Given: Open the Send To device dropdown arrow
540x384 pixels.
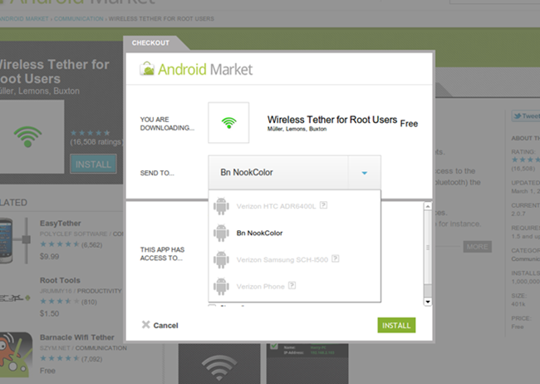Looking at the screenshot, I should (365, 173).
